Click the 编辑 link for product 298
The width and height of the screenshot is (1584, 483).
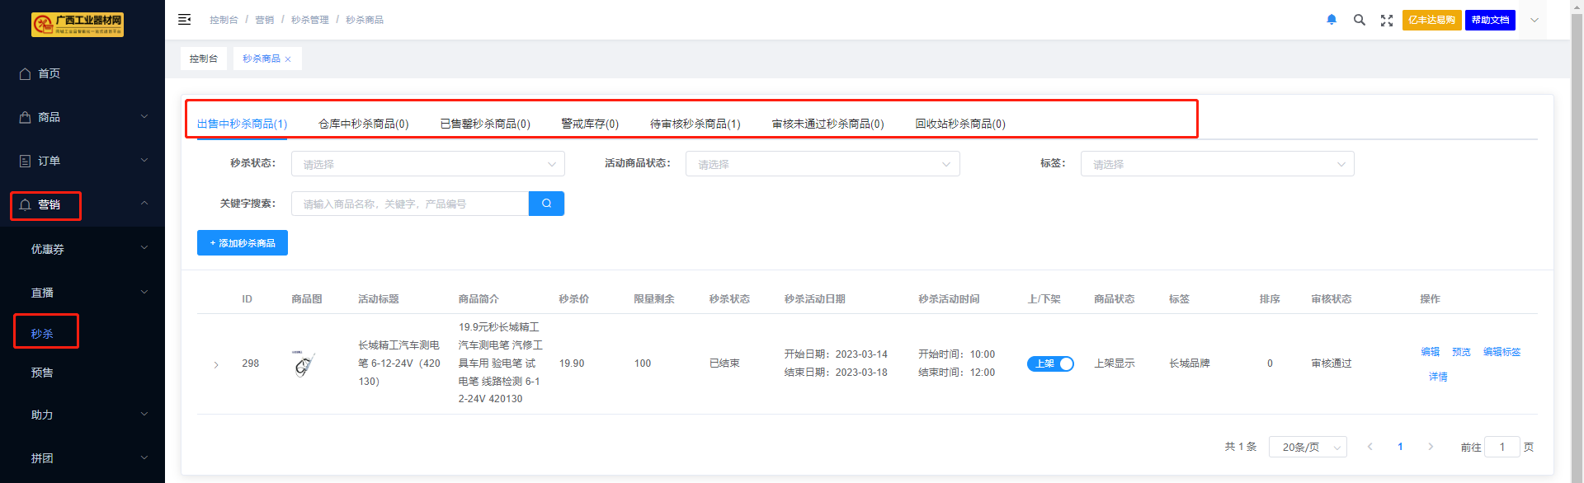pos(1430,352)
